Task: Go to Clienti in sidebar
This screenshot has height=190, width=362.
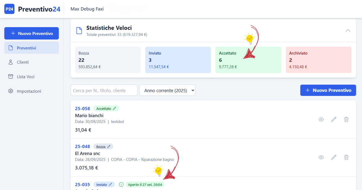Action: coord(23,62)
